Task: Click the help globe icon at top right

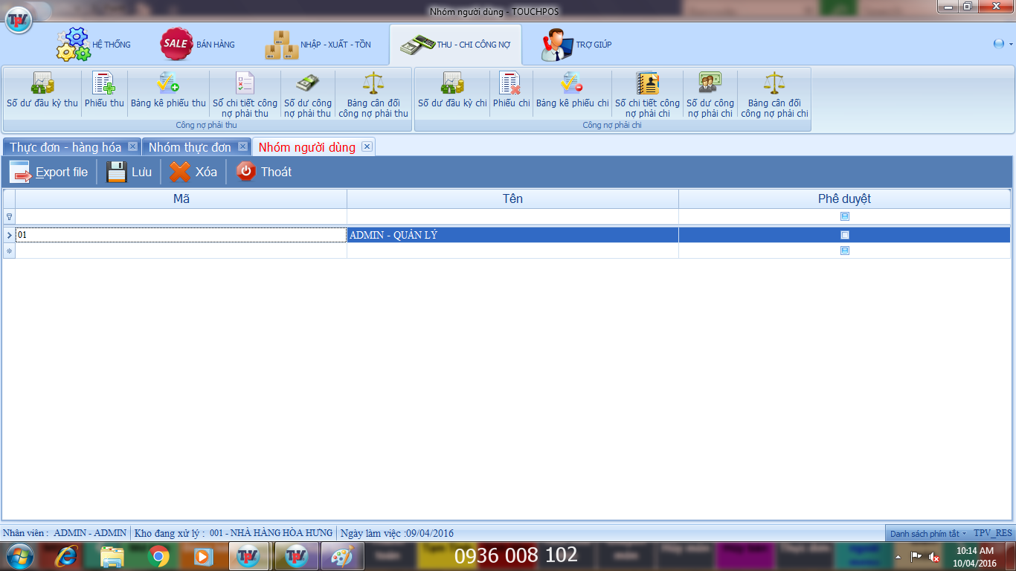Action: [x=999, y=44]
